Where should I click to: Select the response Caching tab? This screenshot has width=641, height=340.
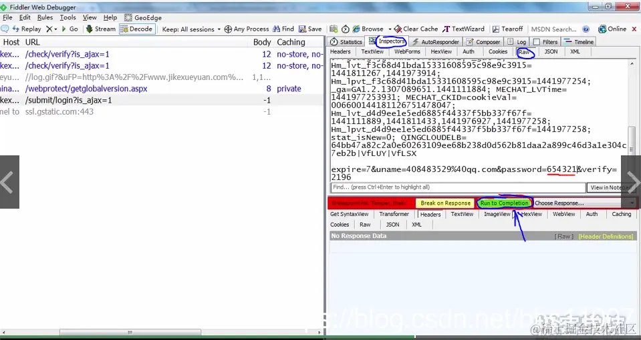coord(622,214)
